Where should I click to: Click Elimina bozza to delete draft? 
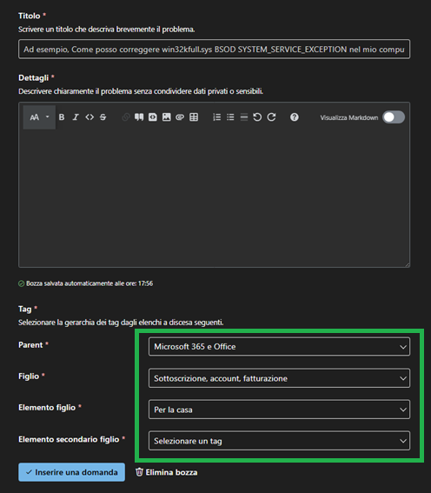coord(167,472)
